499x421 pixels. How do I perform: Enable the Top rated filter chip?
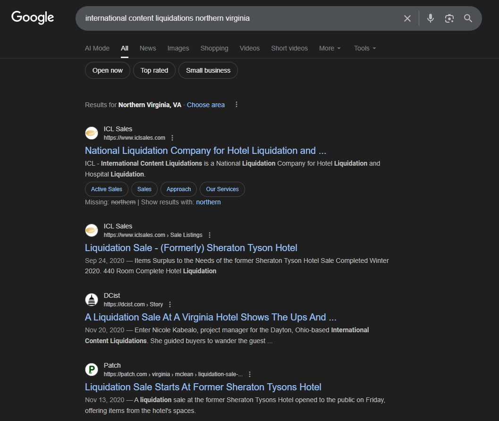(x=154, y=70)
